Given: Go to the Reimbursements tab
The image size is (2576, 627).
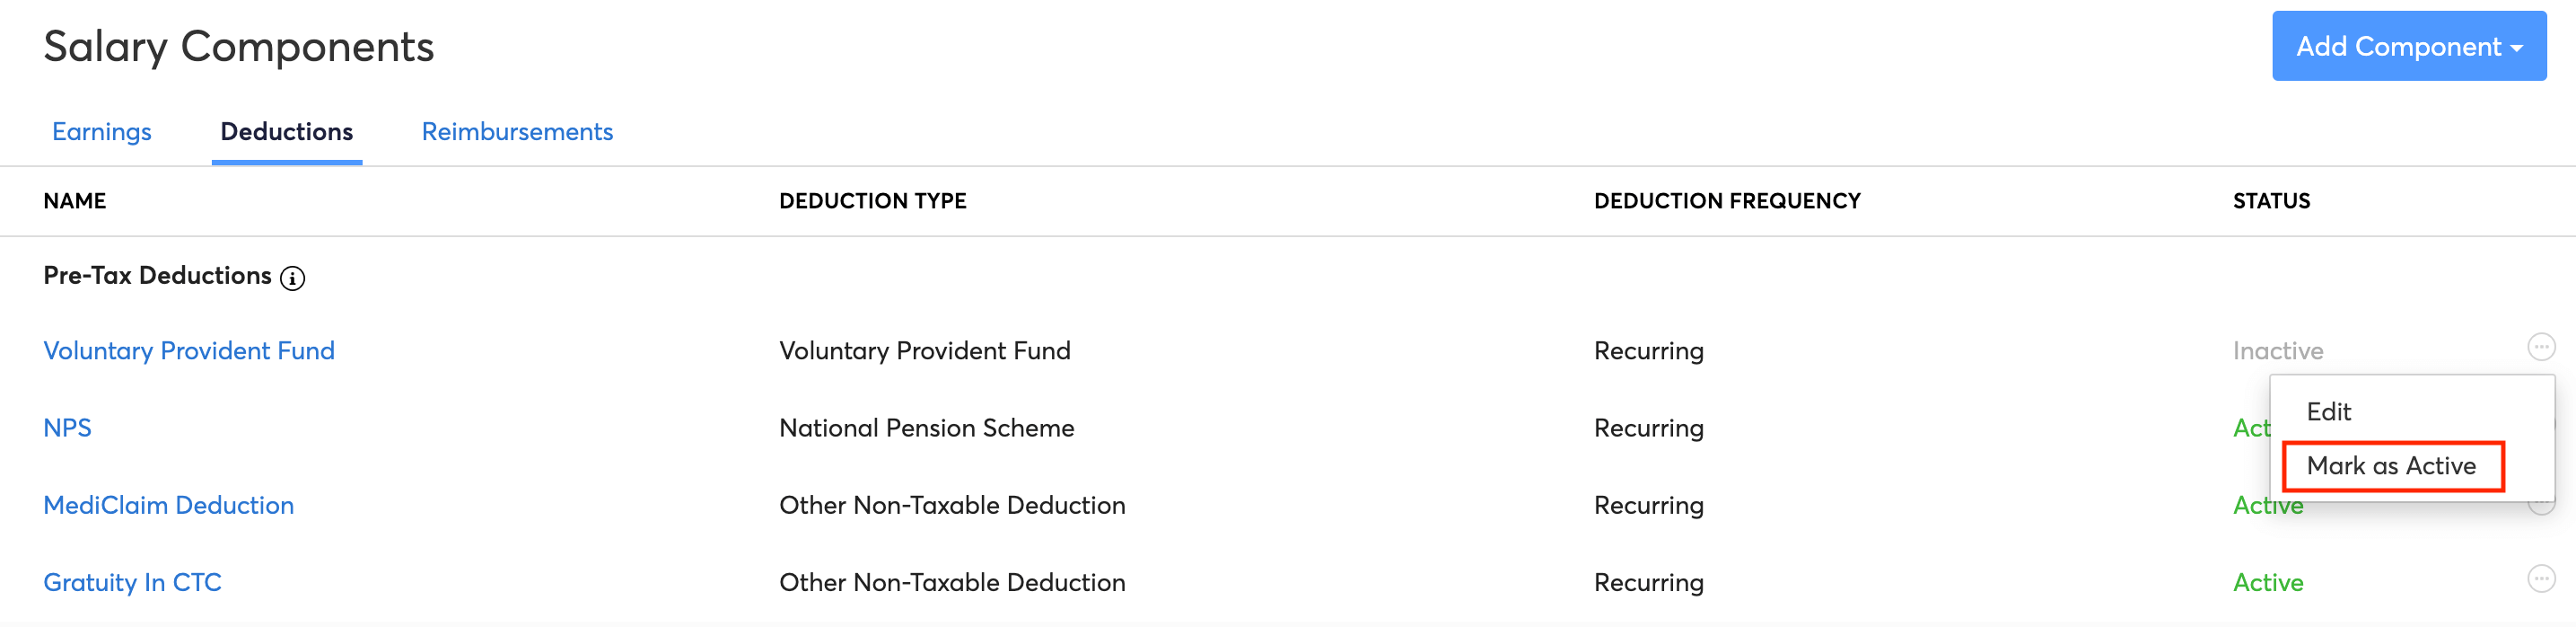Looking at the screenshot, I should 517,132.
